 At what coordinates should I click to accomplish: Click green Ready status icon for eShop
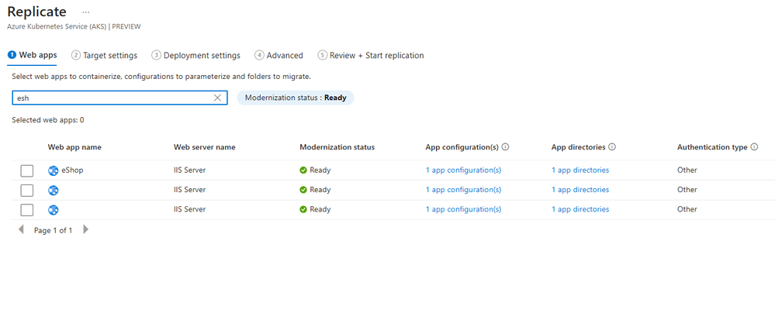303,170
